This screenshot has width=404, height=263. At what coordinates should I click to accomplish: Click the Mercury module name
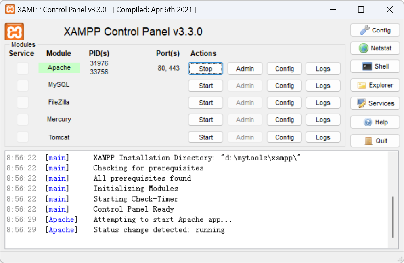click(59, 119)
